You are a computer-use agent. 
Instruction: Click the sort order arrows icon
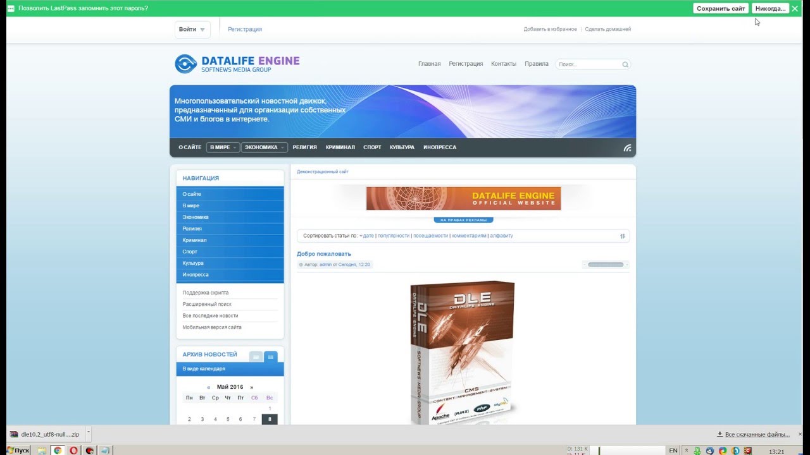(623, 236)
